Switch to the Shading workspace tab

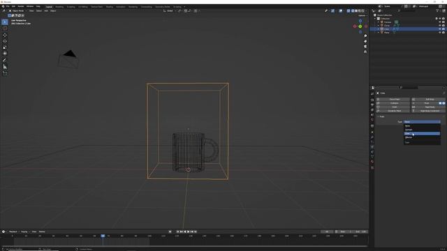point(110,6)
